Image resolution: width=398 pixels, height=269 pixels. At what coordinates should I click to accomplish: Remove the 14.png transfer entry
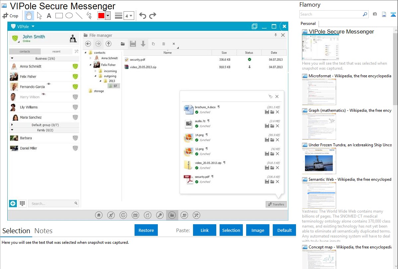[277, 140]
